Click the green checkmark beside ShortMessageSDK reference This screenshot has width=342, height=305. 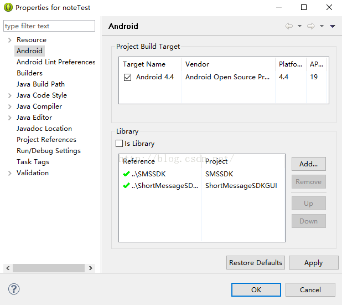click(127, 186)
